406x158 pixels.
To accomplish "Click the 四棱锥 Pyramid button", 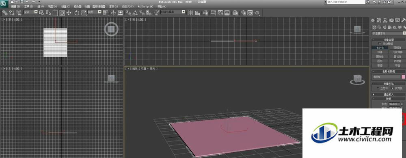I will (x=397, y=61).
